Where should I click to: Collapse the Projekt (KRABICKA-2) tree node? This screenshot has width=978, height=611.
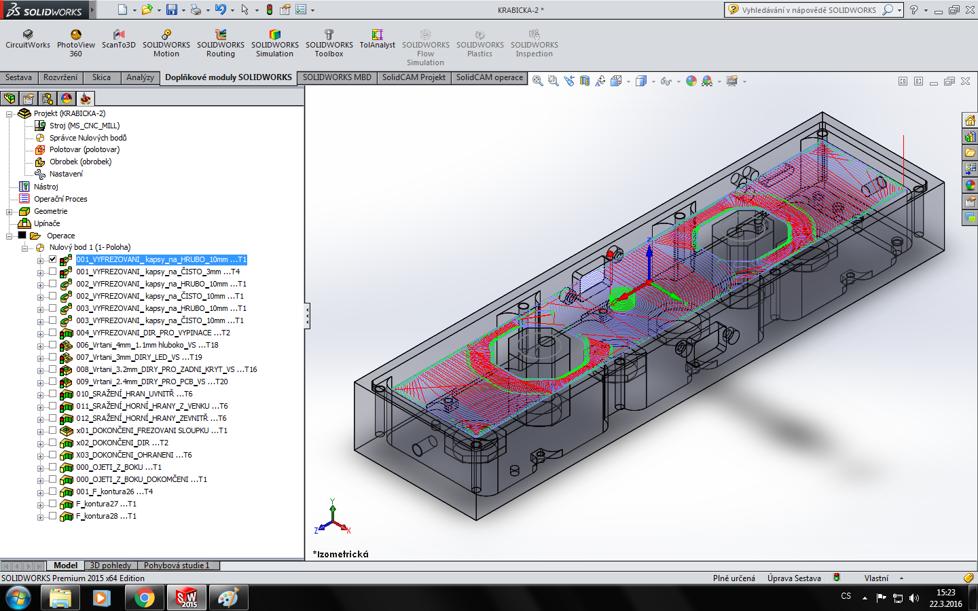pyautogui.click(x=10, y=114)
